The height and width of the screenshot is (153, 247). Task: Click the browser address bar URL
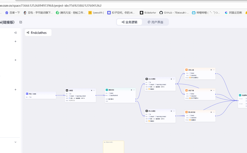[51, 6]
